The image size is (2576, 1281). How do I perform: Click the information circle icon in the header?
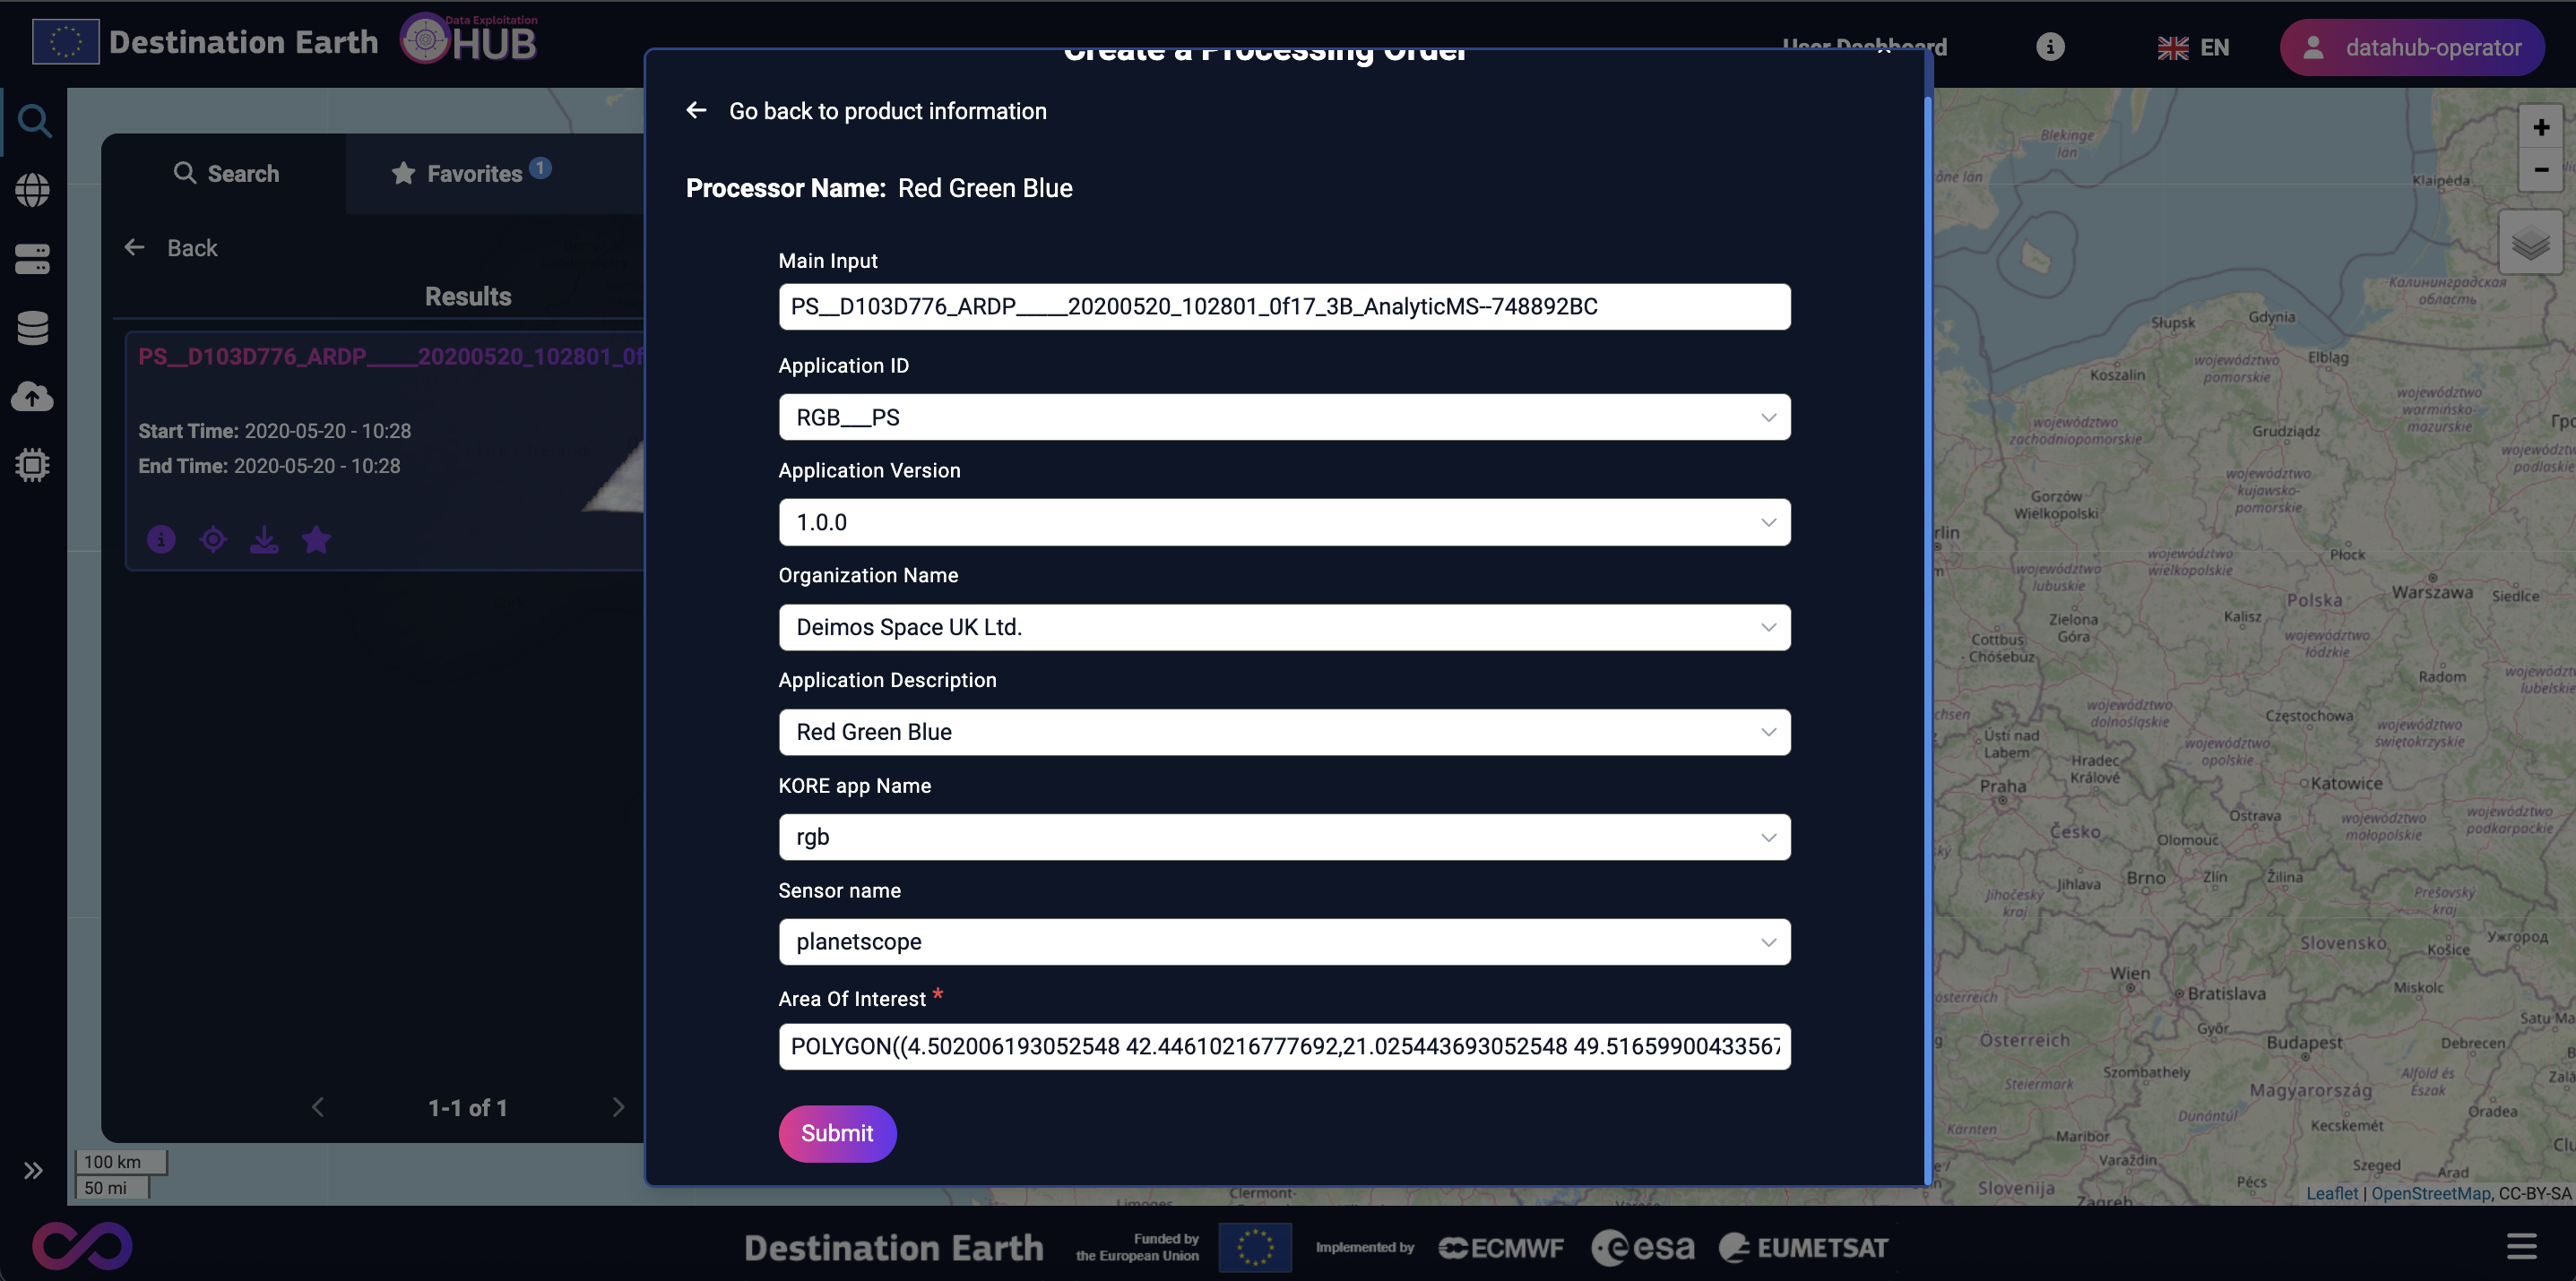(2050, 47)
